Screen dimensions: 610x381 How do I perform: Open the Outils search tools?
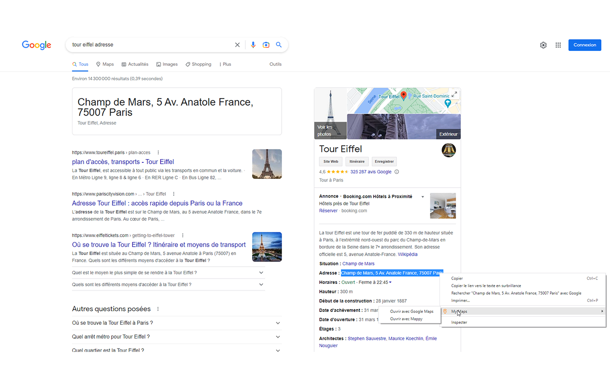click(275, 64)
